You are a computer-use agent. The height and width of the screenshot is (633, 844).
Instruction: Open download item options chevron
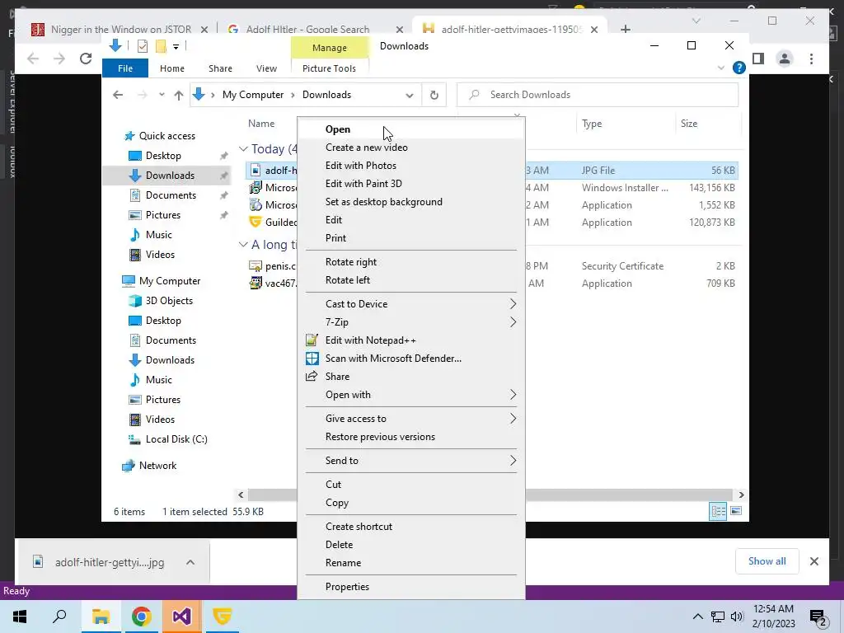point(190,562)
